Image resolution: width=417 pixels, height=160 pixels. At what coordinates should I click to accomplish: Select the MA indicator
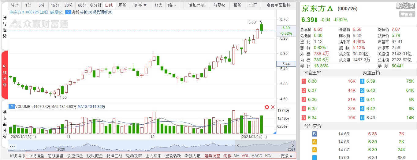236,156
